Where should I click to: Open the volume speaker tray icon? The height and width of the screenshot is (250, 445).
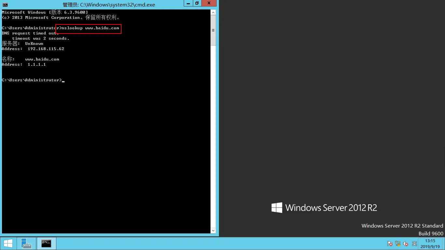(406, 243)
